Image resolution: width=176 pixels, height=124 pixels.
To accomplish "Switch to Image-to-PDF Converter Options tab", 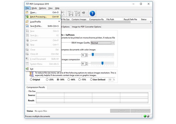I will (86, 27).
